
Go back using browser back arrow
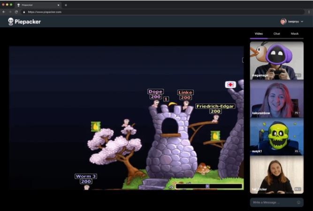[4, 12]
